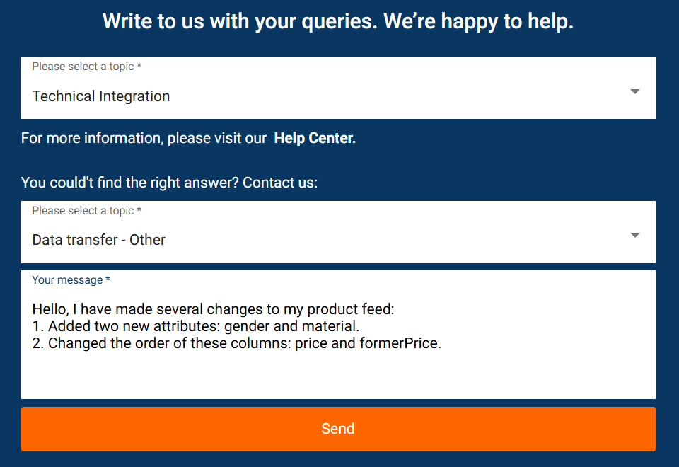Viewport: 679px width, 467px height.
Task: Click the second "Please select a topic" label
Action: 86,210
